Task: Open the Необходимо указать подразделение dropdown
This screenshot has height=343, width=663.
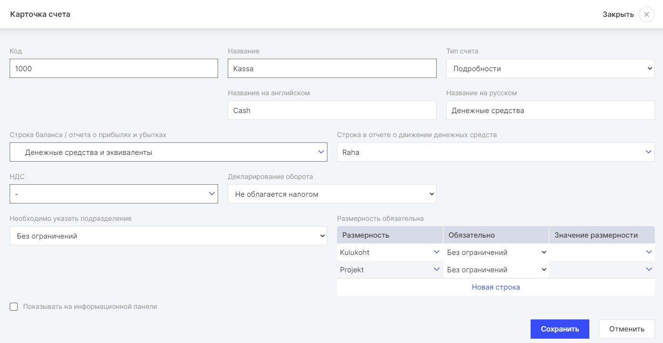Action: click(x=168, y=236)
